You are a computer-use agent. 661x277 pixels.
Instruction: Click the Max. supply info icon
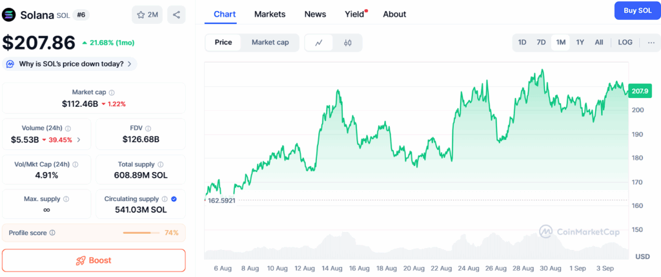(66, 198)
